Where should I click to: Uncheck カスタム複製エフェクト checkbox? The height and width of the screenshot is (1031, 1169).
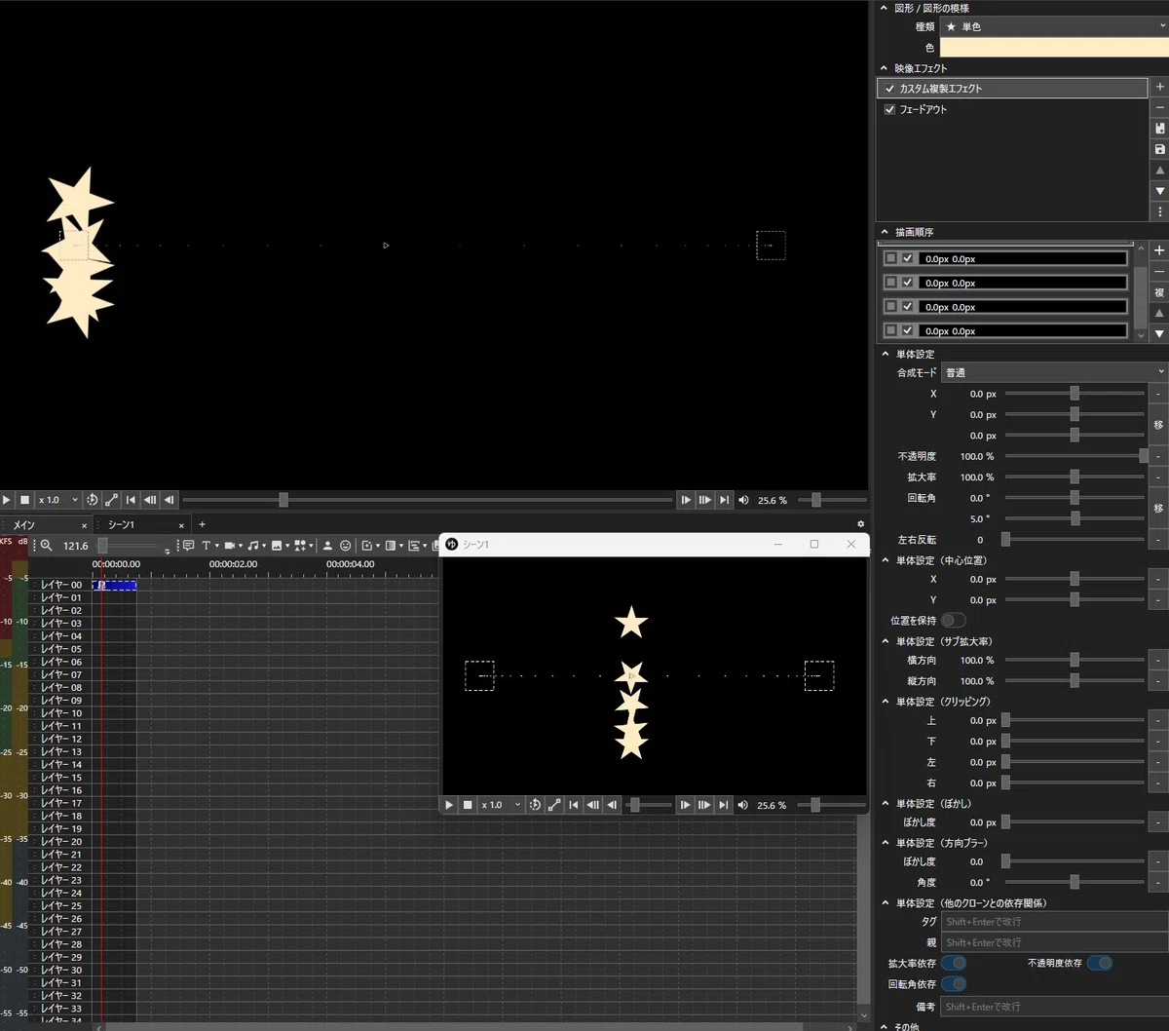[889, 89]
